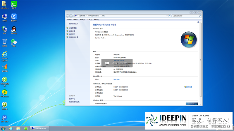Expand the address bar history dropdown
Image resolution: width=234 pixels, height=131 pixels.
click(167, 16)
